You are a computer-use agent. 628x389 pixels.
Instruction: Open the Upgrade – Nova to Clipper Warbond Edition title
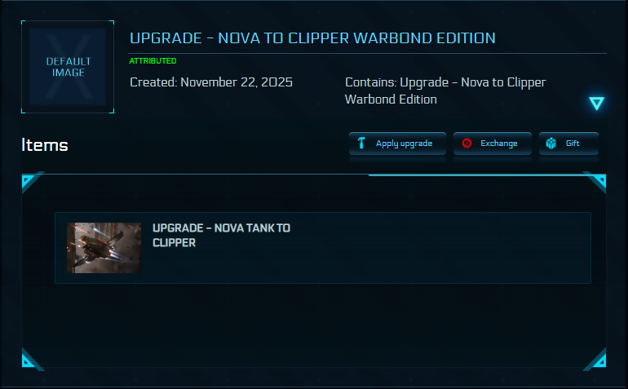coord(312,38)
